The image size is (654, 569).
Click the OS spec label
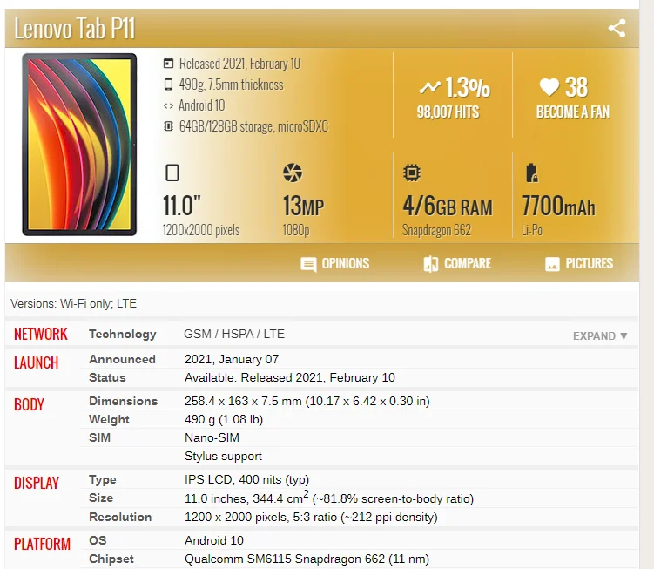[x=98, y=540]
